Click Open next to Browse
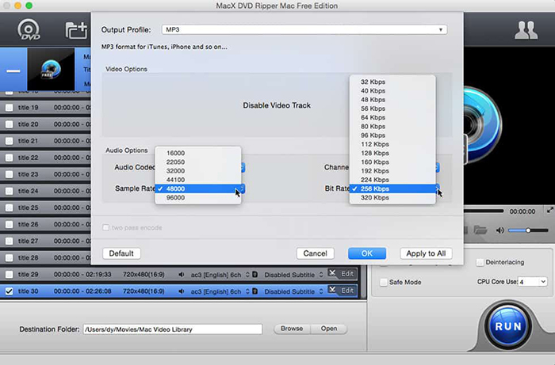This screenshot has width=555, height=365. [329, 329]
